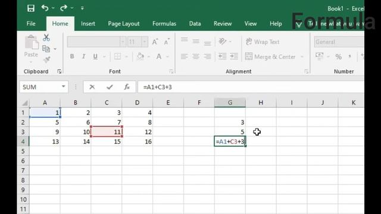Click Align Right icon
381x214 pixels.
pyautogui.click(x=208, y=56)
